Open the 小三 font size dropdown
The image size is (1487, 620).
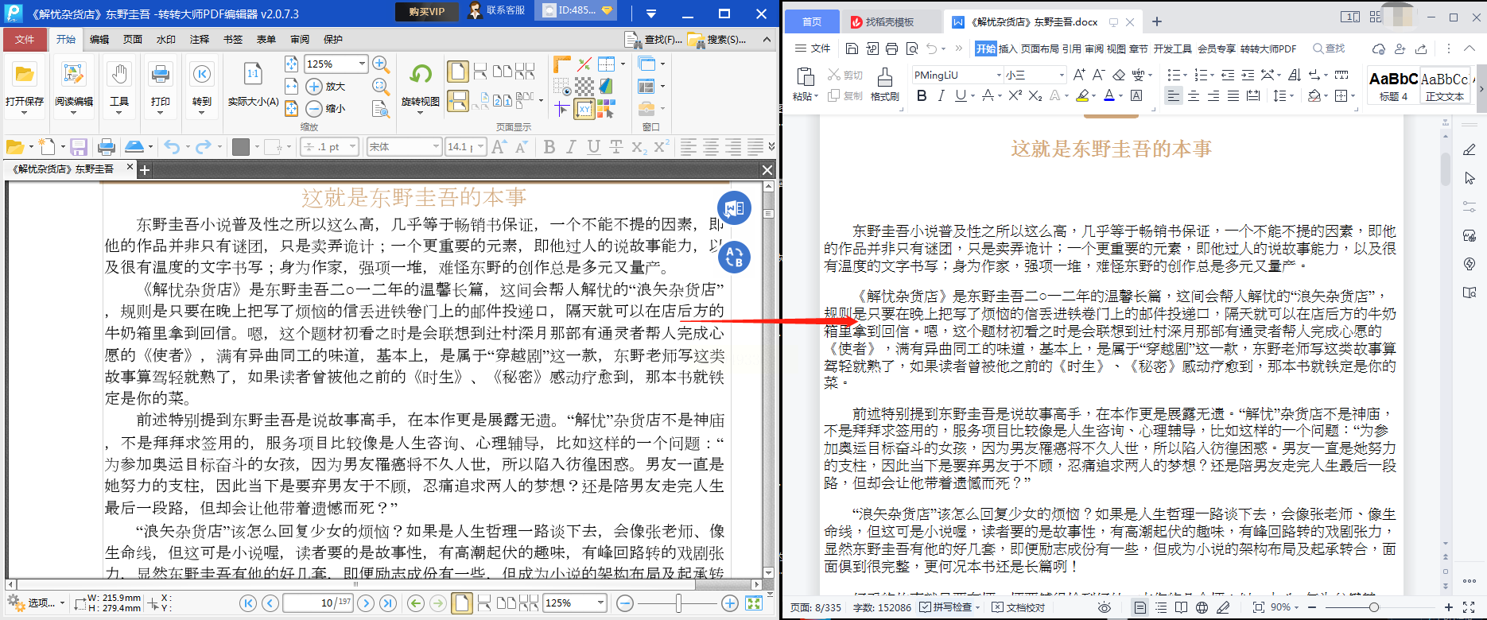[x=1061, y=75]
